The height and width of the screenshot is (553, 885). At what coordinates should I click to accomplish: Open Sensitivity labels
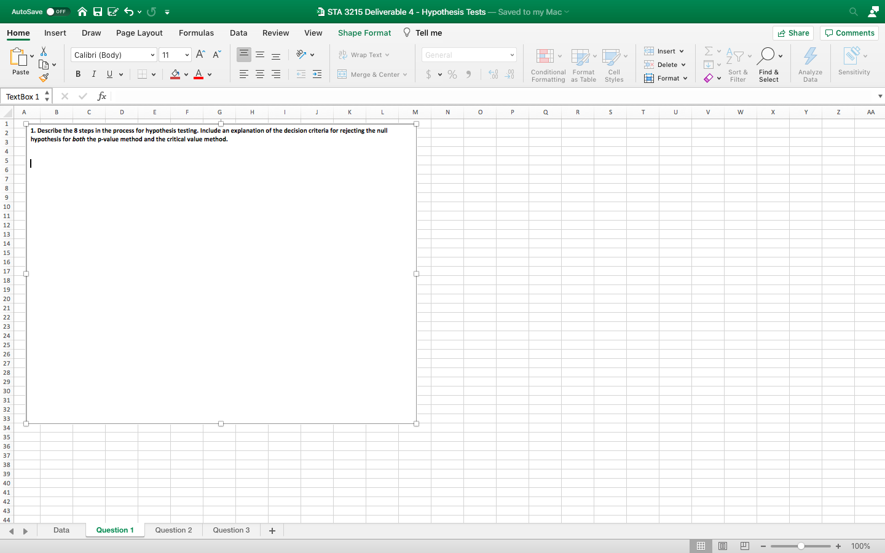click(x=854, y=61)
